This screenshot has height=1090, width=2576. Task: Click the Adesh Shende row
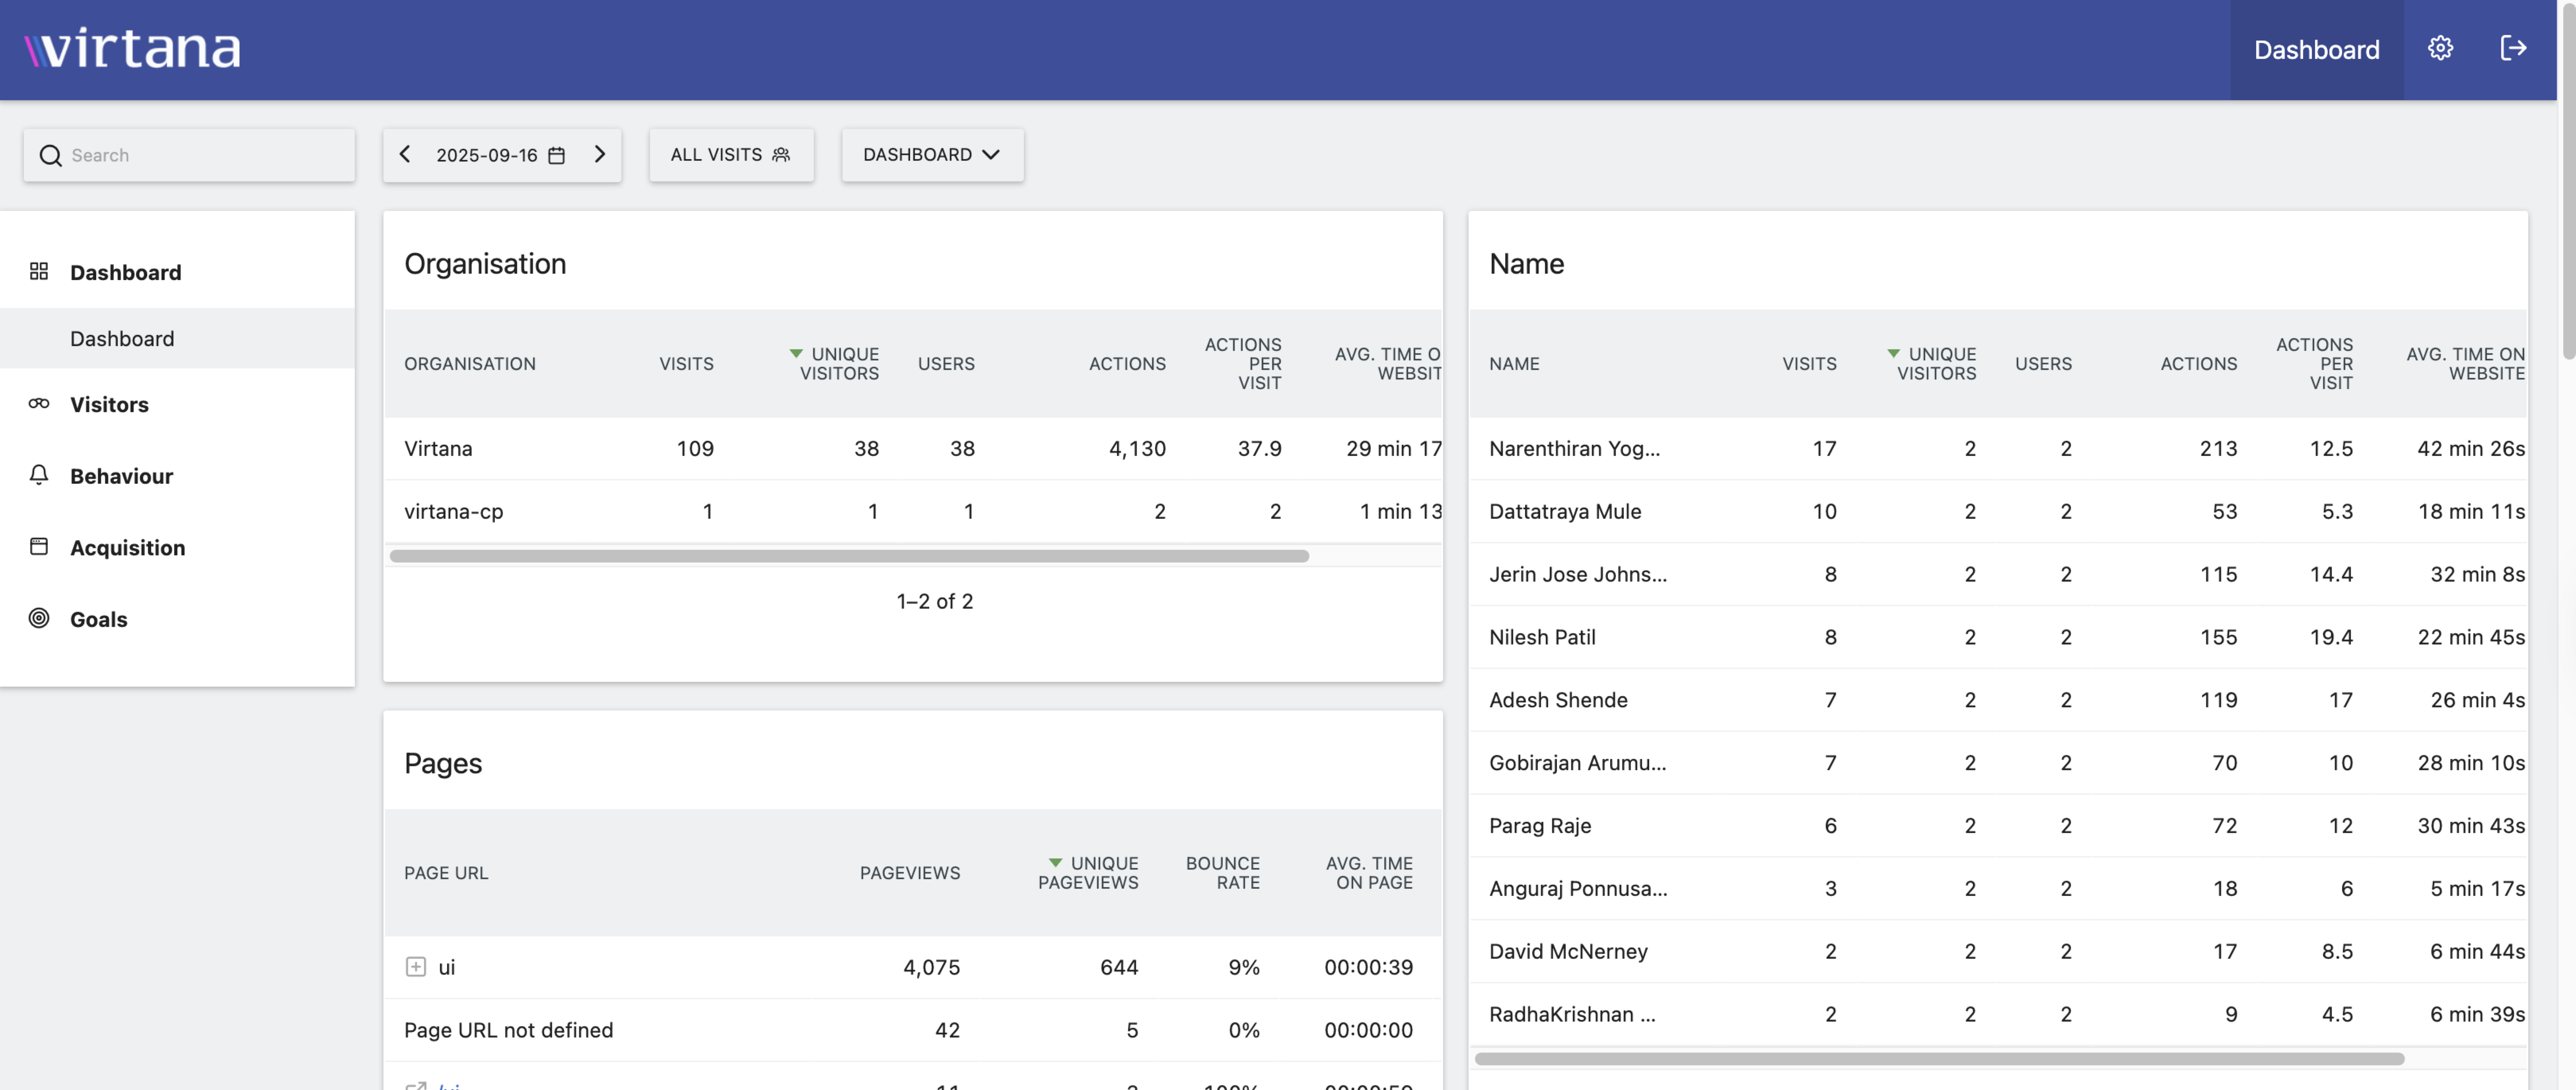(x=1998, y=700)
